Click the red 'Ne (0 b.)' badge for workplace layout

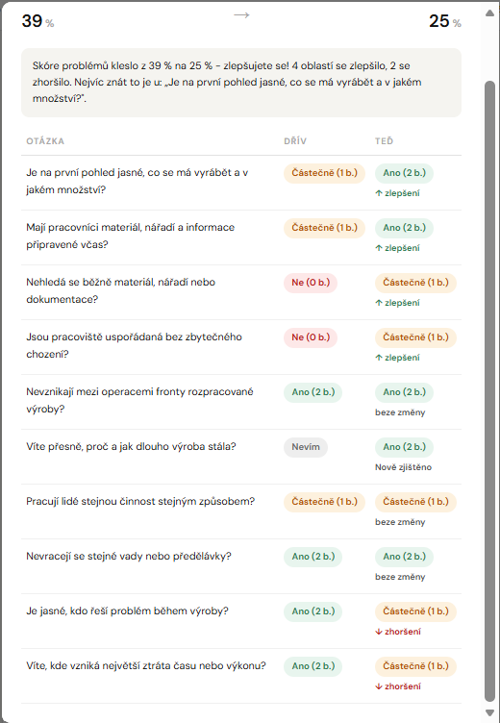(x=311, y=337)
